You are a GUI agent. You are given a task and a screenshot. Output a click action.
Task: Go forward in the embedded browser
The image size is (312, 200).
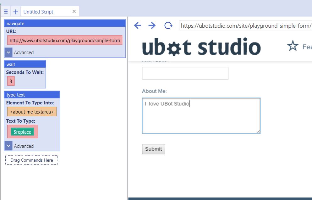(152, 25)
